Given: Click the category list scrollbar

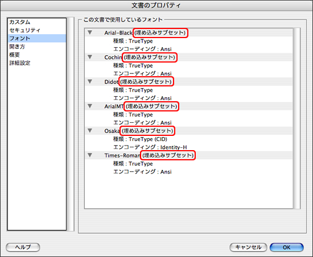Looking at the screenshot, I should (71, 124).
